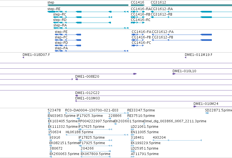Select the step-RE transcript label
The width and height of the screenshot is (232, 158).
(54, 9)
